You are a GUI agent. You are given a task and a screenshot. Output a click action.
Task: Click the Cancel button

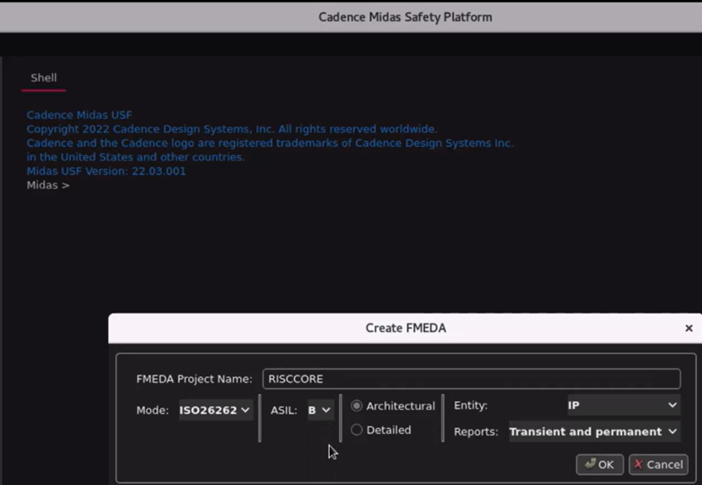658,464
